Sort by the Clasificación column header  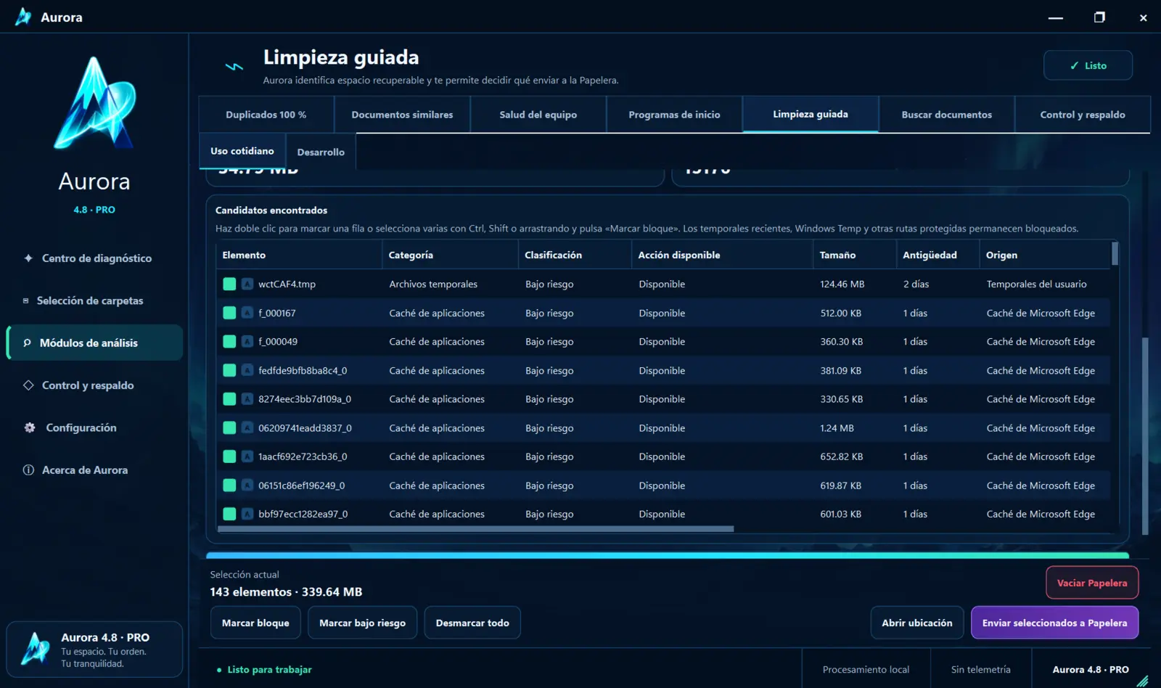pyautogui.click(x=575, y=255)
